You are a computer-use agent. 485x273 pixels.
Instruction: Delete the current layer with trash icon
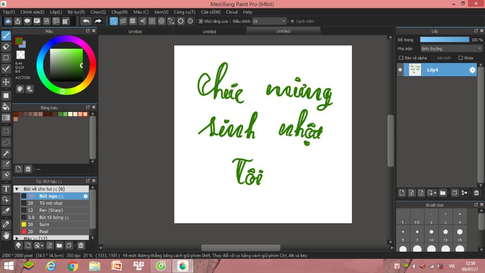pos(476,193)
